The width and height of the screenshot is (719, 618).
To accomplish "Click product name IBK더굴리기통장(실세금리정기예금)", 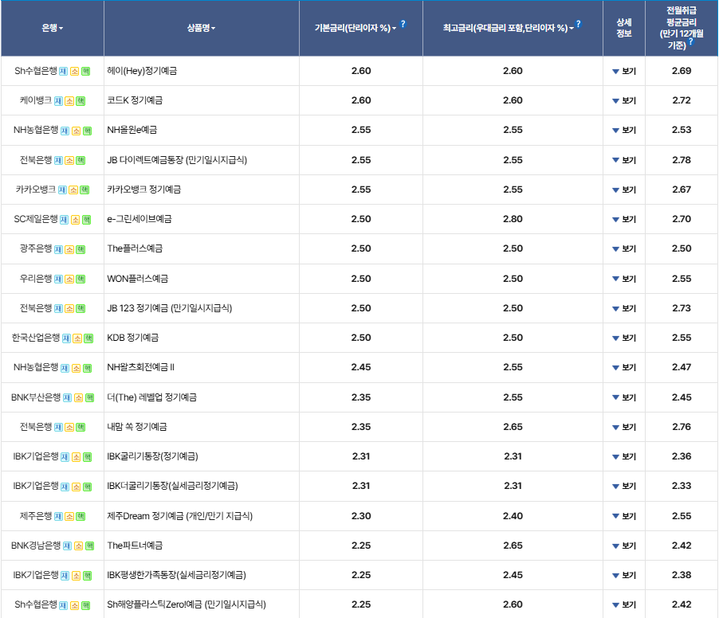I will [172, 486].
